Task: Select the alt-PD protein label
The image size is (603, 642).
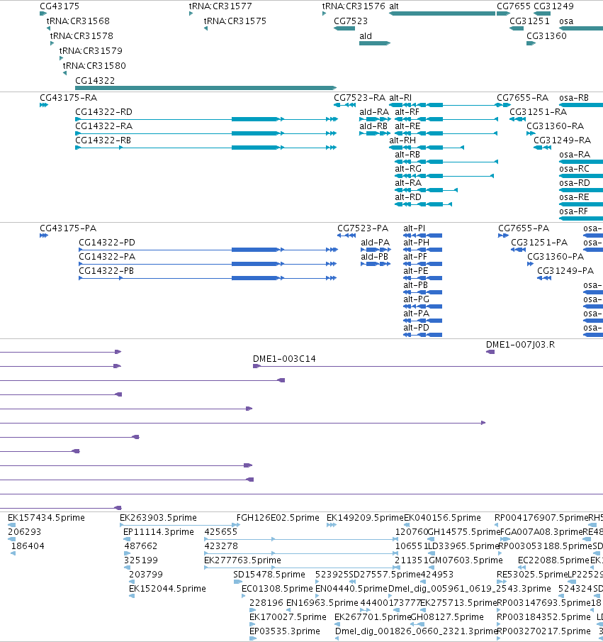Action: click(416, 328)
